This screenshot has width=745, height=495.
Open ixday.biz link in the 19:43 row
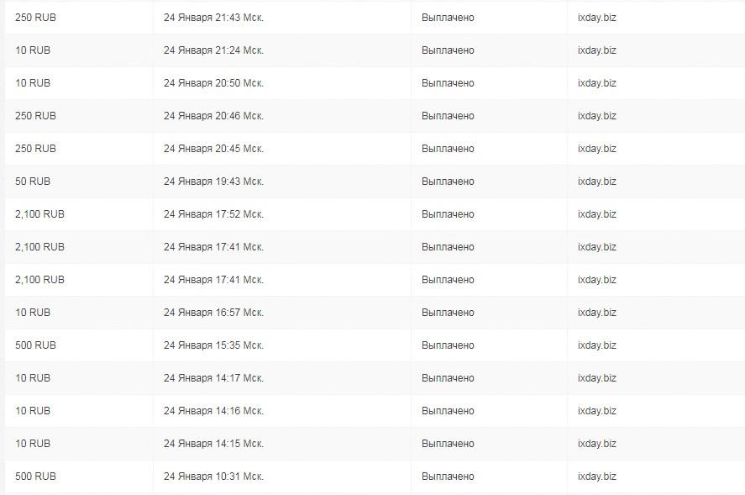(597, 182)
